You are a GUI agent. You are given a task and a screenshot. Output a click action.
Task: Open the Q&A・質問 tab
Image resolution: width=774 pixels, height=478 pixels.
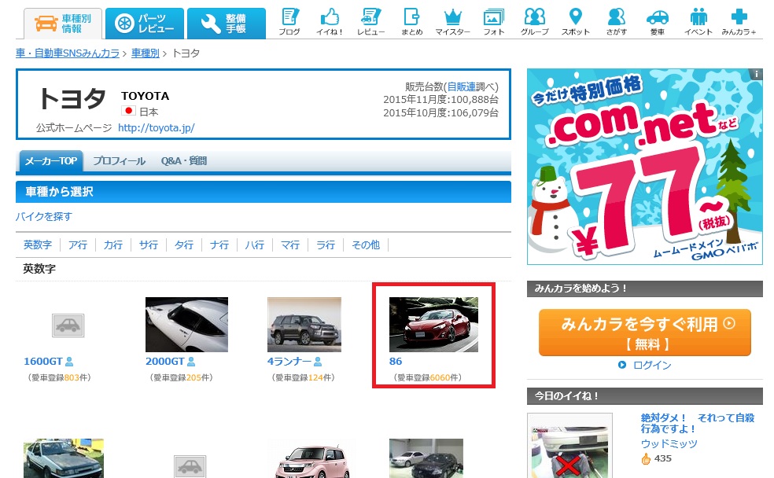pyautogui.click(x=184, y=161)
